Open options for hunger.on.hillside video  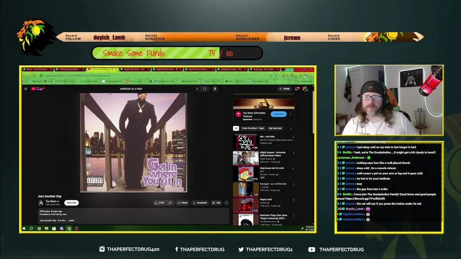click(293, 184)
